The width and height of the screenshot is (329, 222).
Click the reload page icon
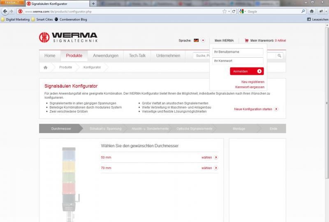coord(234,12)
